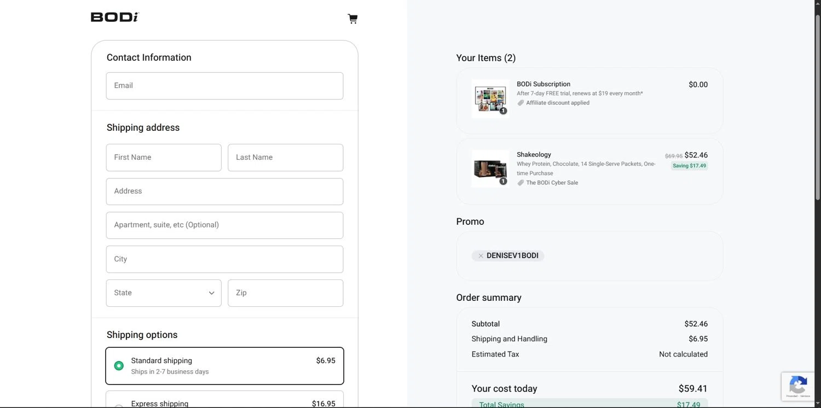Screen dimensions: 821x408
Task: Click the BODi Subscription title
Action: (544, 84)
